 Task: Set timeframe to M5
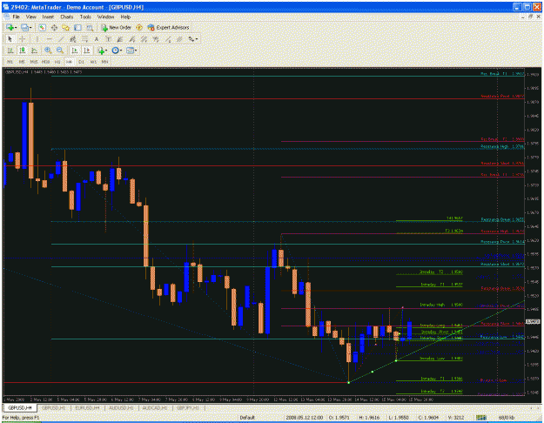click(x=22, y=62)
